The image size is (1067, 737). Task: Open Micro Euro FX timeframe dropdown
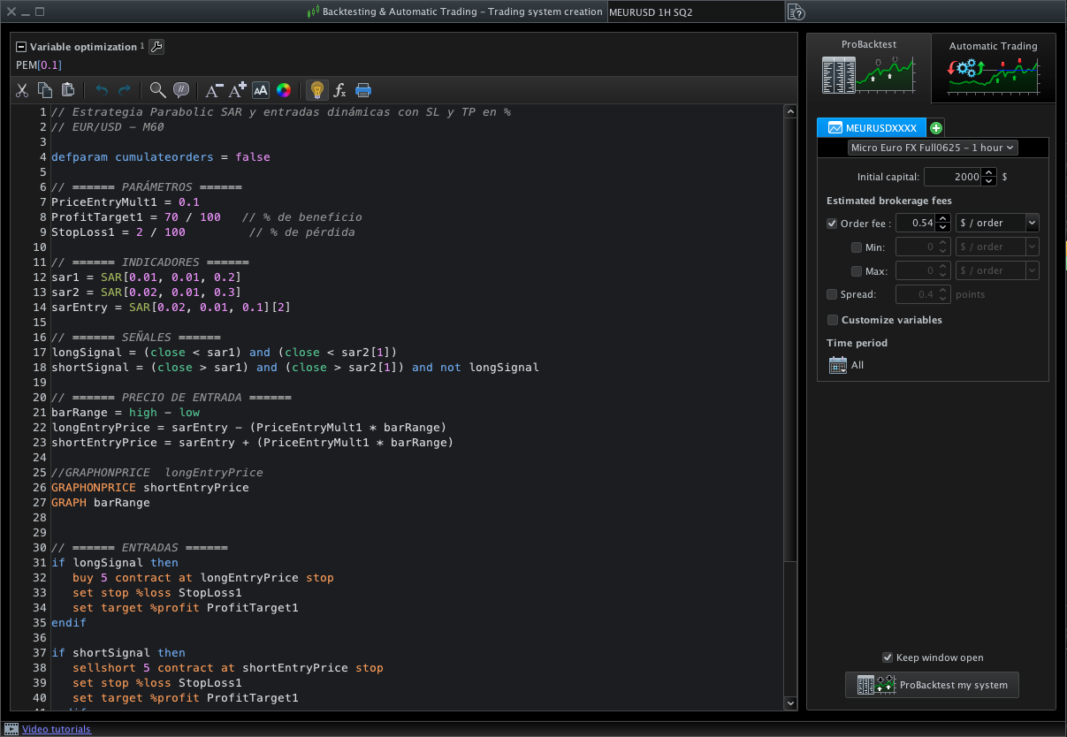coord(933,148)
